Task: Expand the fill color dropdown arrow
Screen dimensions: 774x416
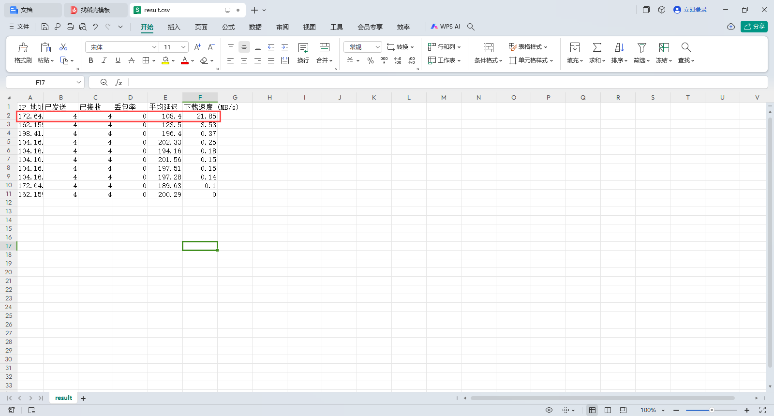Action: pos(173,61)
